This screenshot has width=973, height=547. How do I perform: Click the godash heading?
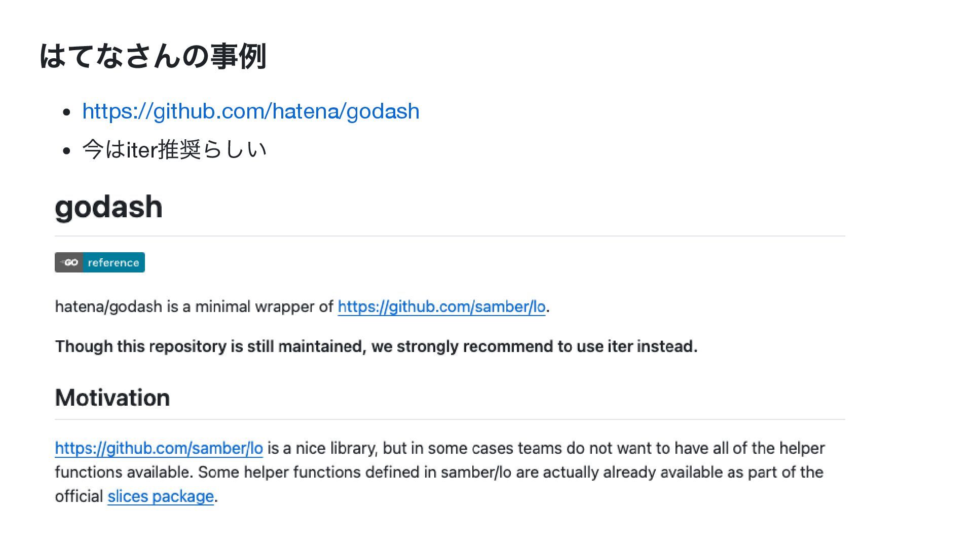click(108, 207)
